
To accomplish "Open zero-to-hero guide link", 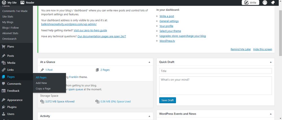I will click(90, 30).
